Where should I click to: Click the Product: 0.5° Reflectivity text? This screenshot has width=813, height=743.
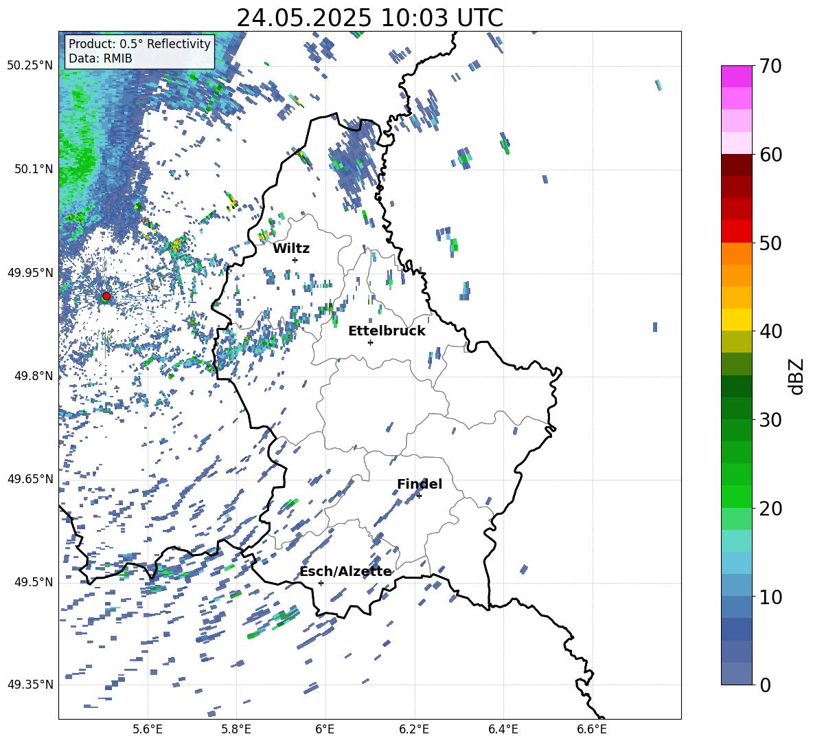point(139,44)
